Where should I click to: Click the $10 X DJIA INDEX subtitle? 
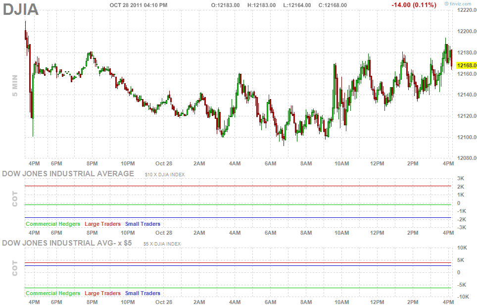tap(165, 174)
